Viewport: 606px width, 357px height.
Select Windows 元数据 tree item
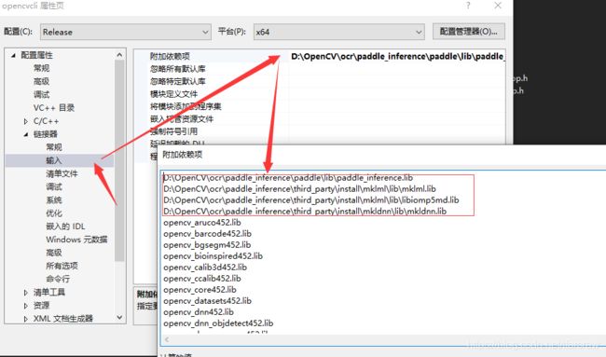click(x=76, y=240)
